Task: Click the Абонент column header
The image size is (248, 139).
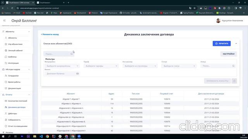Action: [x=71, y=93]
